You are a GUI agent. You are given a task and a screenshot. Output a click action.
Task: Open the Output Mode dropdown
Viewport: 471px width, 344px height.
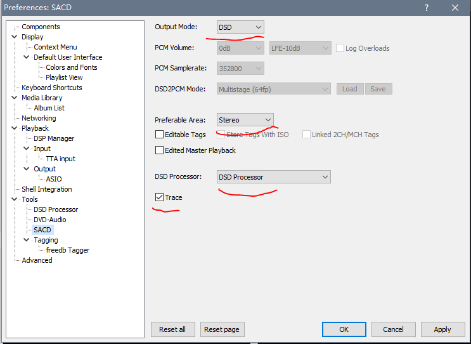[x=240, y=27]
